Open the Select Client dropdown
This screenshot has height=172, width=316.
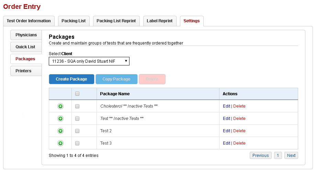[x=89, y=61]
